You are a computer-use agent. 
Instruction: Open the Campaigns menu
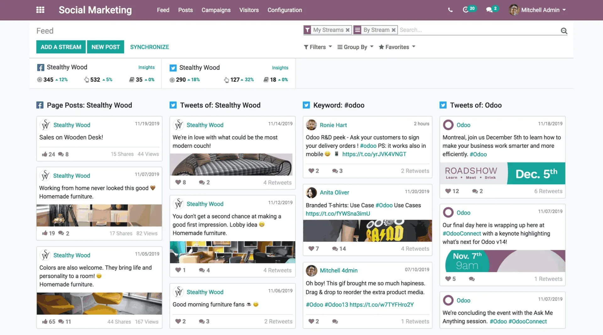coord(216,10)
